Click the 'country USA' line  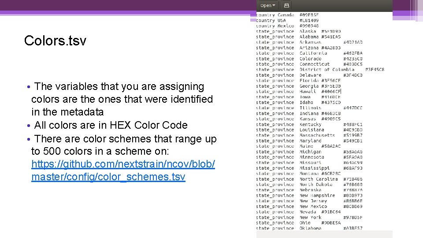click(x=287, y=20)
